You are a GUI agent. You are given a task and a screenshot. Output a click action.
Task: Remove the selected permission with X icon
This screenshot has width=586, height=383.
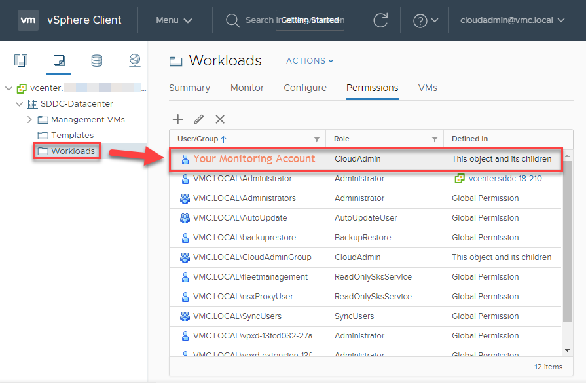220,119
